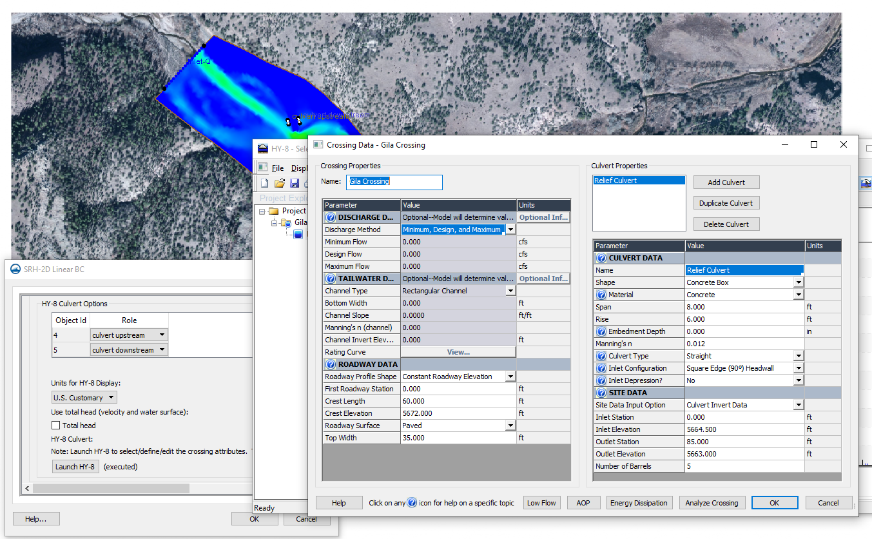
Task: Click the Energy Dissipation button
Action: point(640,503)
